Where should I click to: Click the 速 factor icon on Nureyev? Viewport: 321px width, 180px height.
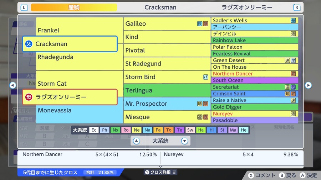[x=293, y=114]
